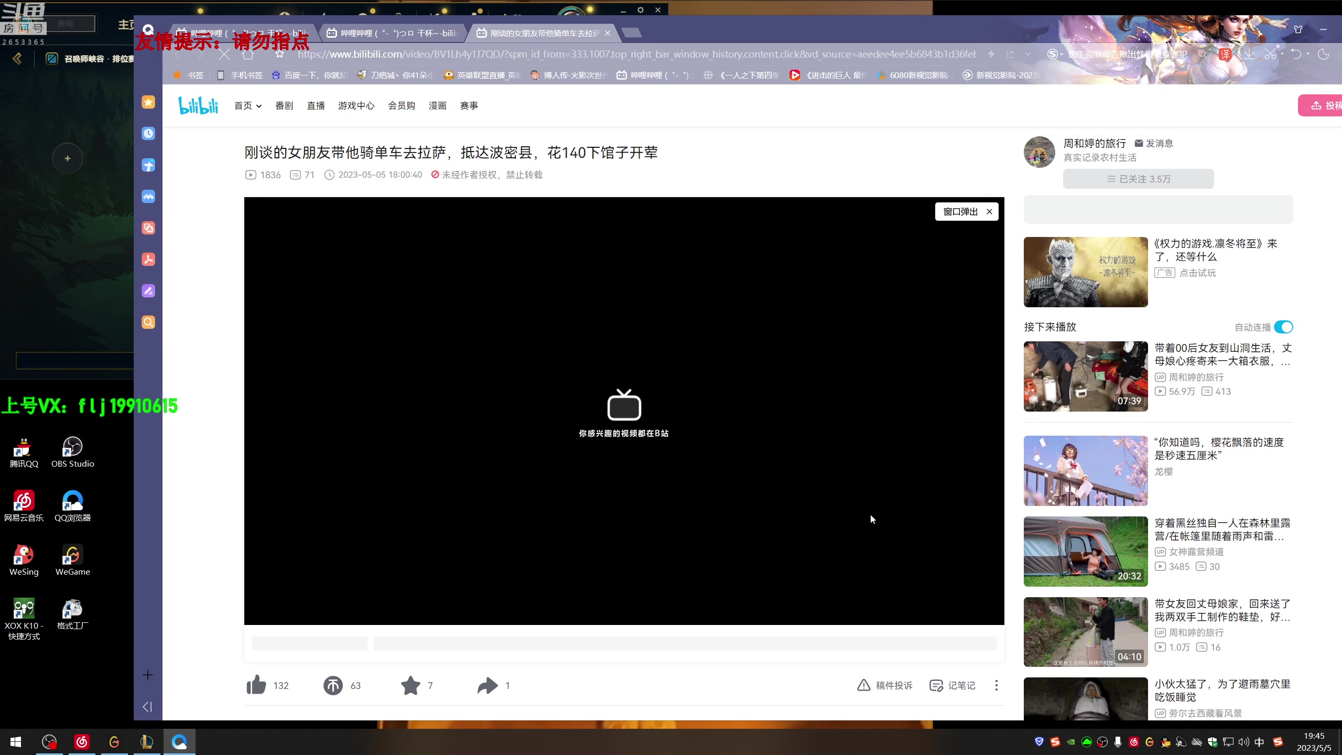Toggle 自动连播 autoplay switch
The width and height of the screenshot is (1342, 755).
pos(1283,327)
